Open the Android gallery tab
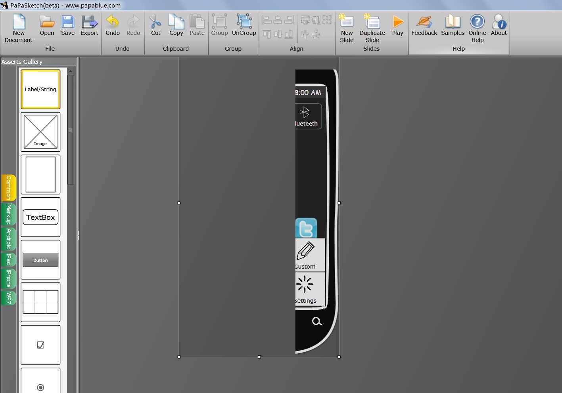The image size is (562, 393). pyautogui.click(x=9, y=239)
